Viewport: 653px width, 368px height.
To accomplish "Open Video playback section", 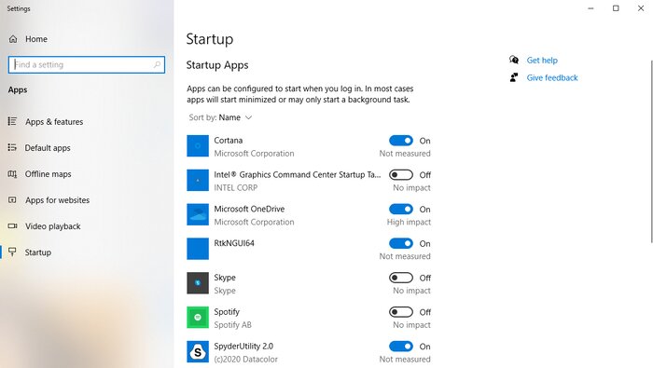I will [53, 226].
